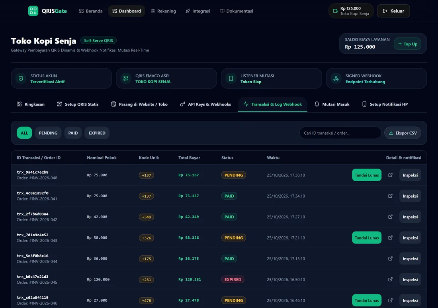The width and height of the screenshot is (438, 308).
Task: Click the QRIS EMVCO ASPI QR icon
Action: [126, 78]
